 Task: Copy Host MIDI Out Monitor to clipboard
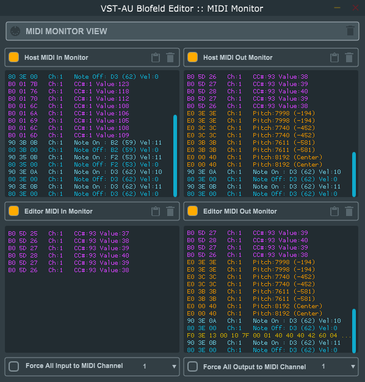pos(334,57)
